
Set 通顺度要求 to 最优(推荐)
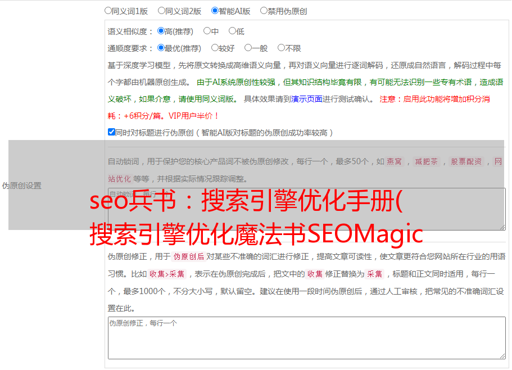(x=161, y=48)
